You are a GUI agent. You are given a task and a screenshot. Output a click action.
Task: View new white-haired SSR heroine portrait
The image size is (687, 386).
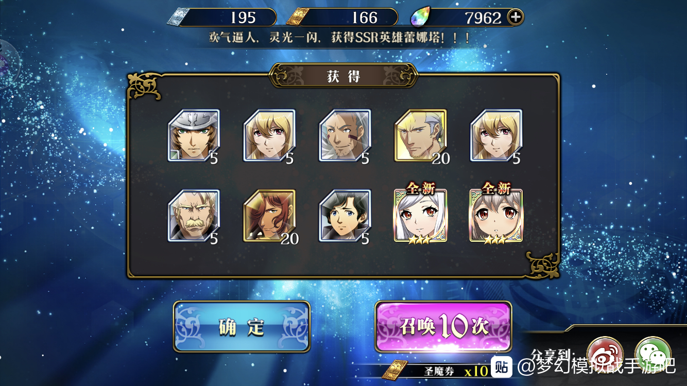[x=421, y=216]
